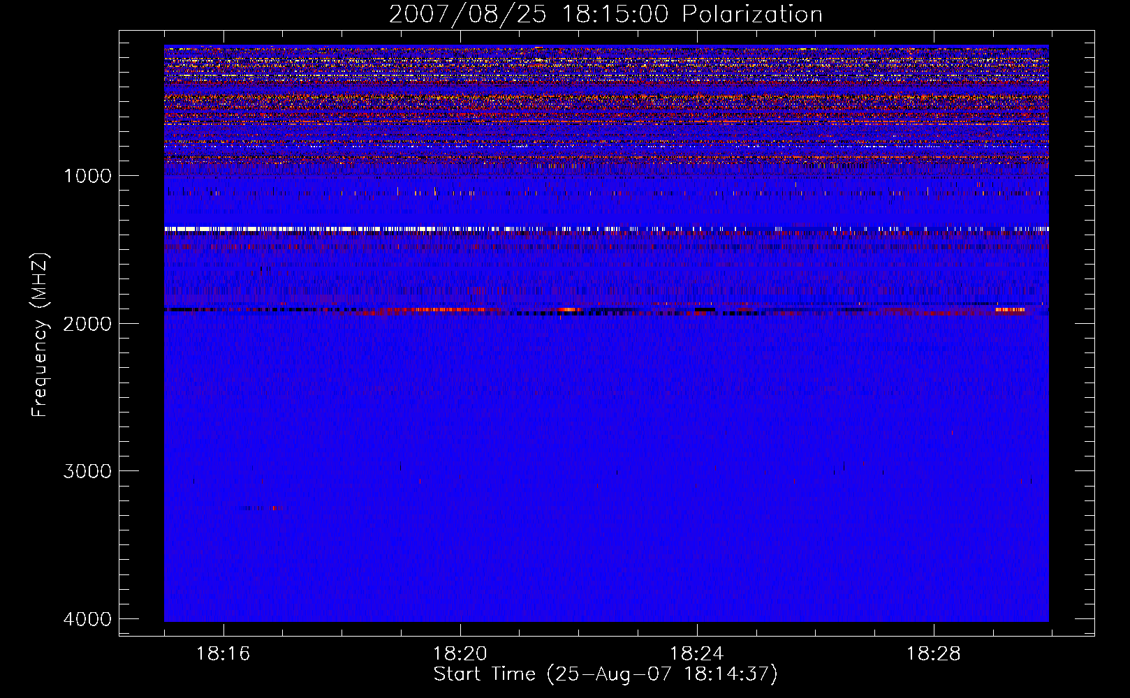
Task: Click the 18:16 time tick label
Action: tap(223, 654)
